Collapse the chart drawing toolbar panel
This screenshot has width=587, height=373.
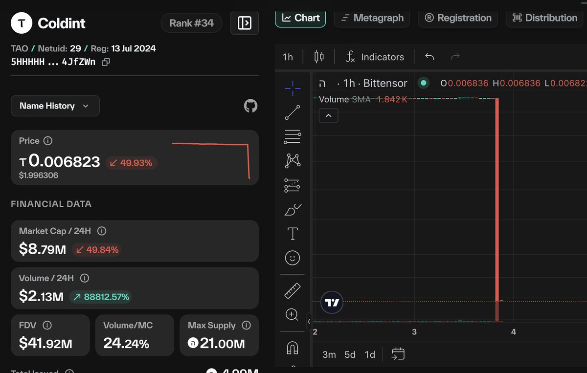pos(309,321)
